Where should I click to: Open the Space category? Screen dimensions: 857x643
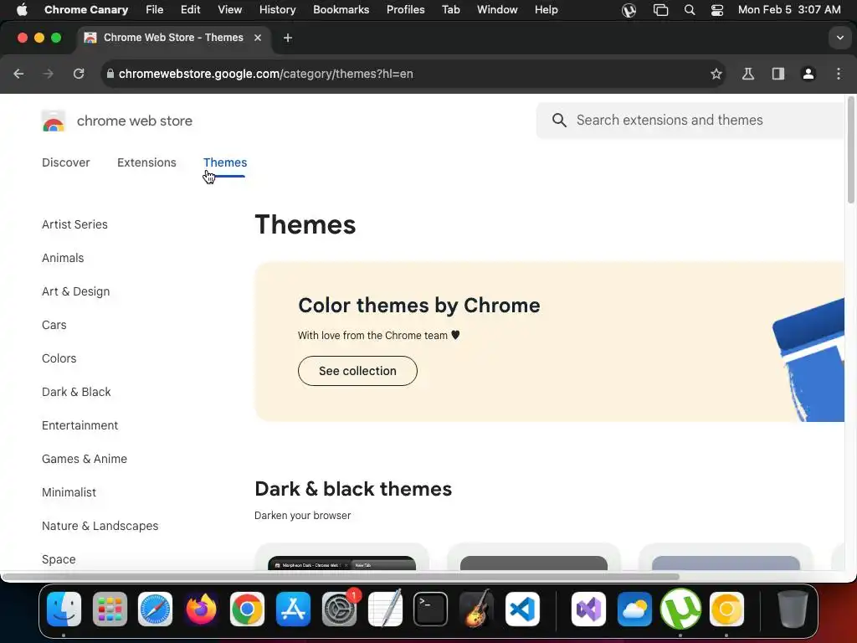click(59, 559)
